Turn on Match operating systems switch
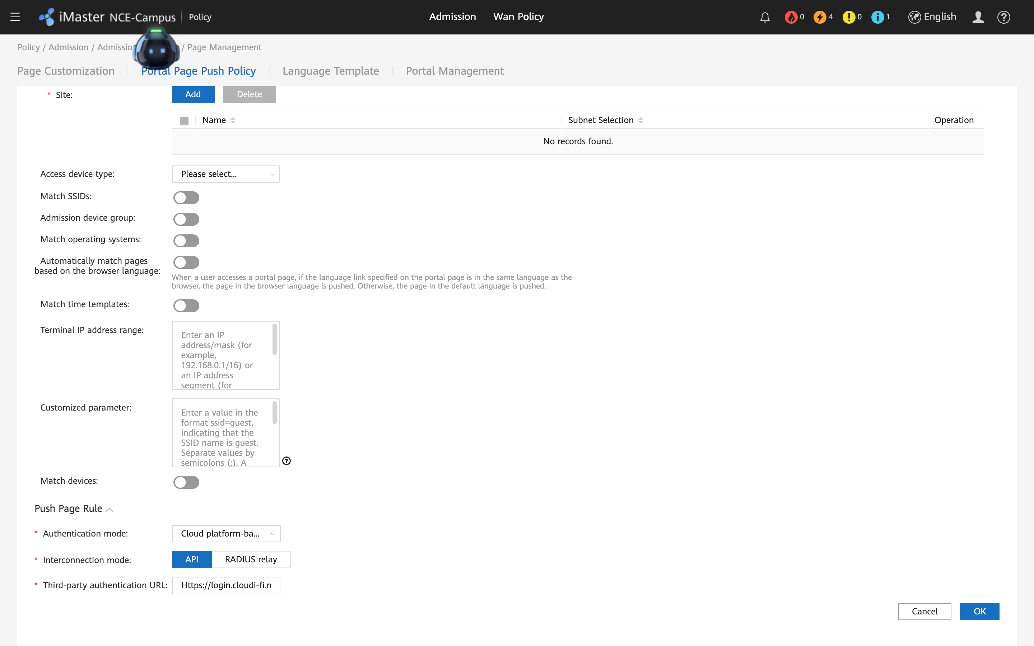1034x646 pixels. 186,240
